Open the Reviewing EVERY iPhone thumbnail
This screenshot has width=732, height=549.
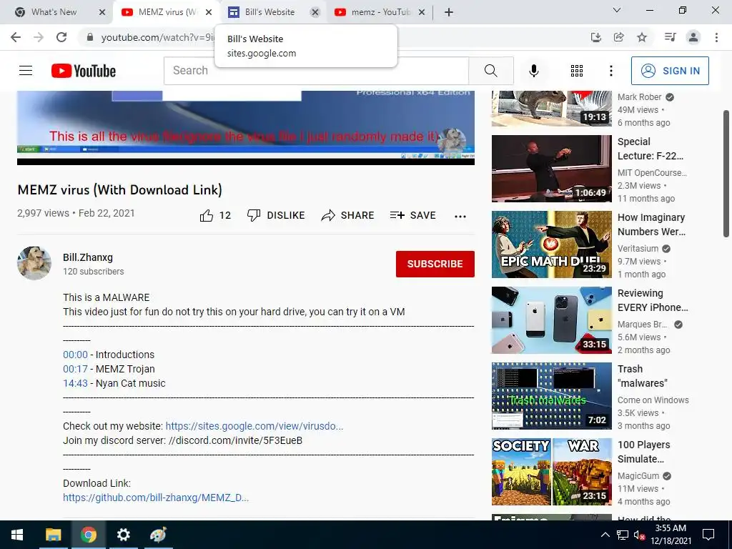(551, 320)
